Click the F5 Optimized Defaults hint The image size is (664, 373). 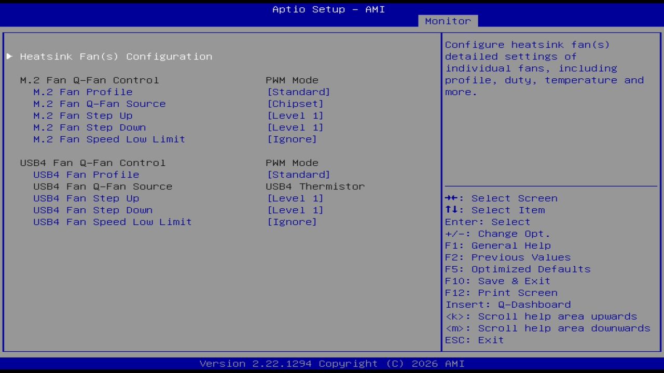tap(517, 269)
